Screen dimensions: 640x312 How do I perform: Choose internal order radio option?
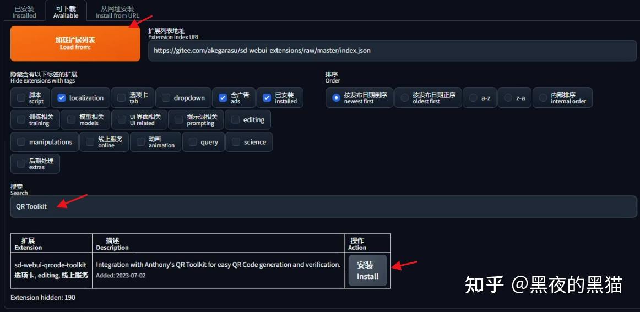pos(543,98)
